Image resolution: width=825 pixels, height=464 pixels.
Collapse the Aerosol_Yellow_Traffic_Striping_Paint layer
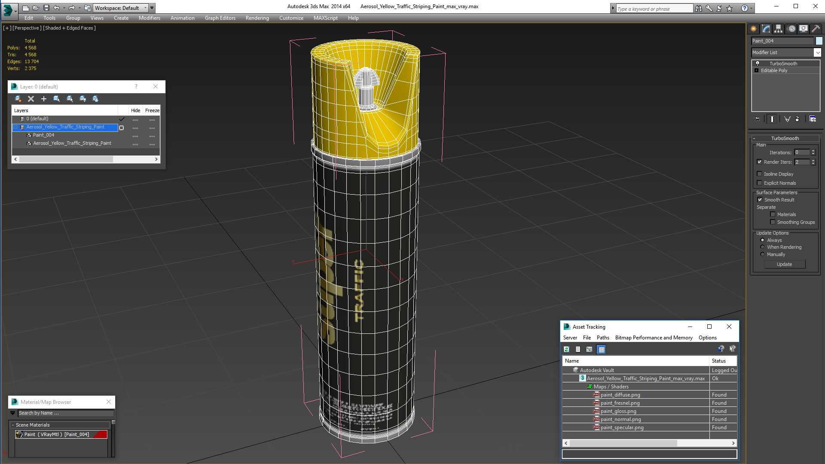15,127
